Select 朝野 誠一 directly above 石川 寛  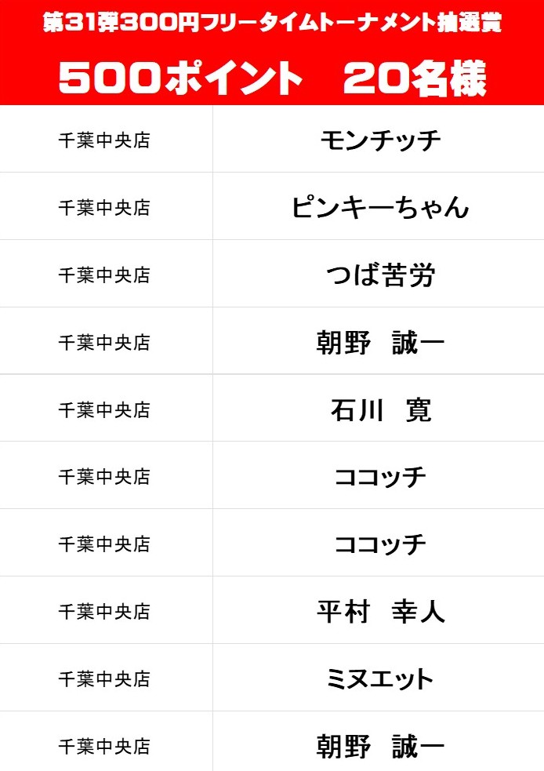click(x=380, y=343)
